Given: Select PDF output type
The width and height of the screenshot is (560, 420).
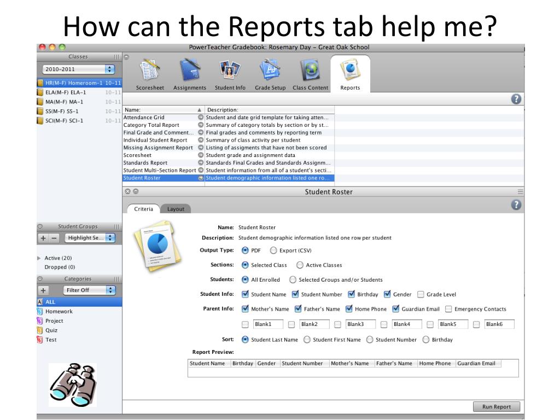Looking at the screenshot, I should 245,250.
